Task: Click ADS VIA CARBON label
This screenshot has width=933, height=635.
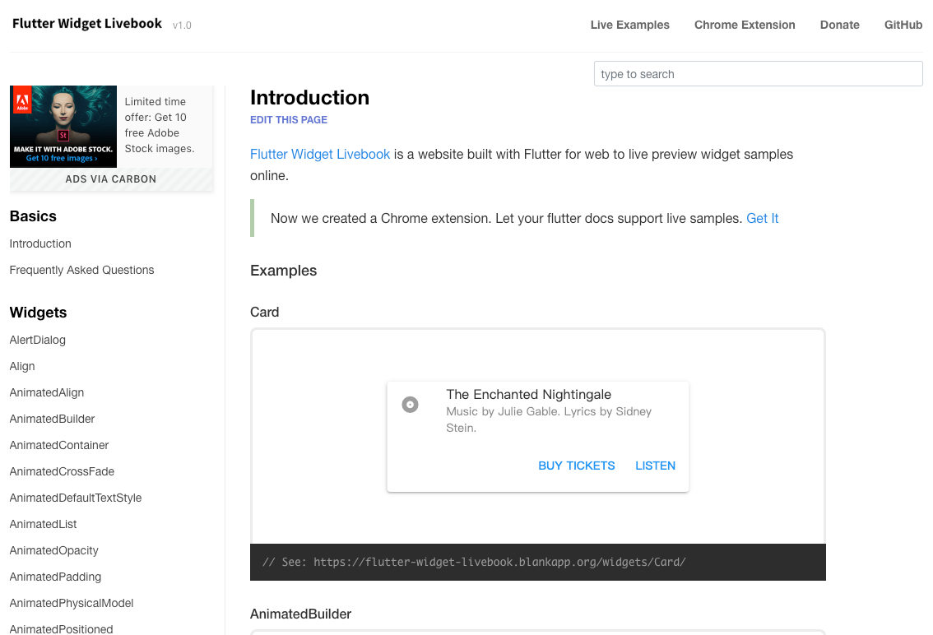Action: (x=111, y=179)
